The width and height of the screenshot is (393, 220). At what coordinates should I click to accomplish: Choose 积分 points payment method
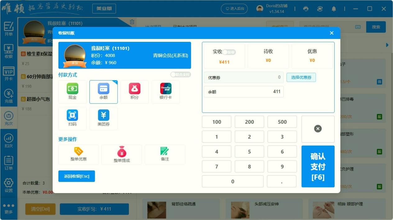coord(135,92)
